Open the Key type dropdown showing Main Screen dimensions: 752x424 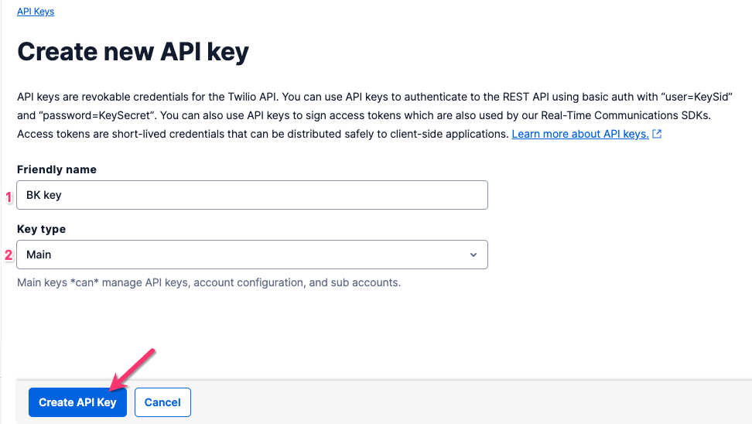(x=252, y=255)
